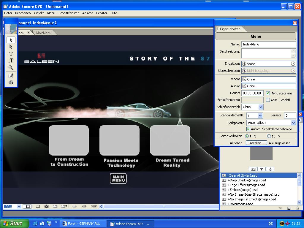Select +Emboss(image).psd style

(259, 190)
